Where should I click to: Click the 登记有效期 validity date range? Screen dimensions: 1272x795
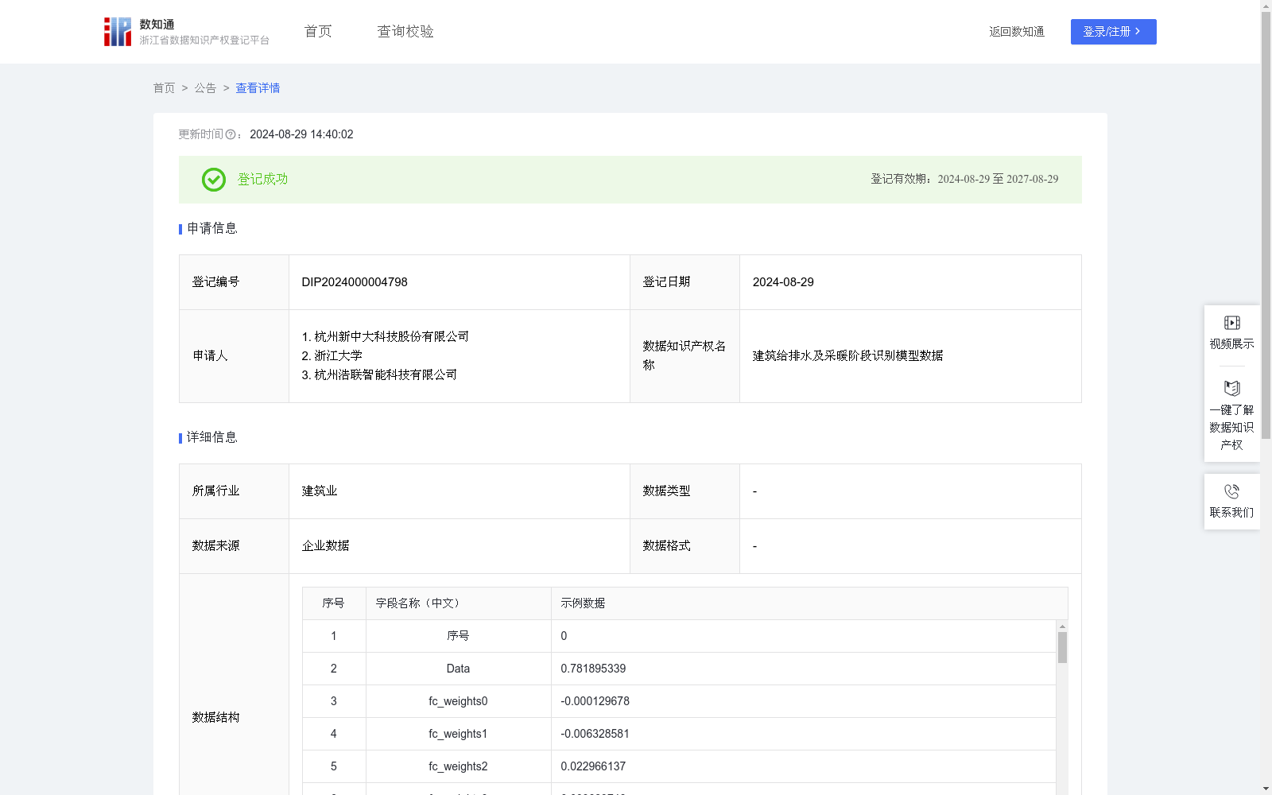pos(998,180)
